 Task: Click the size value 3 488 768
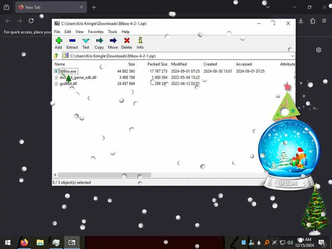(127, 77)
